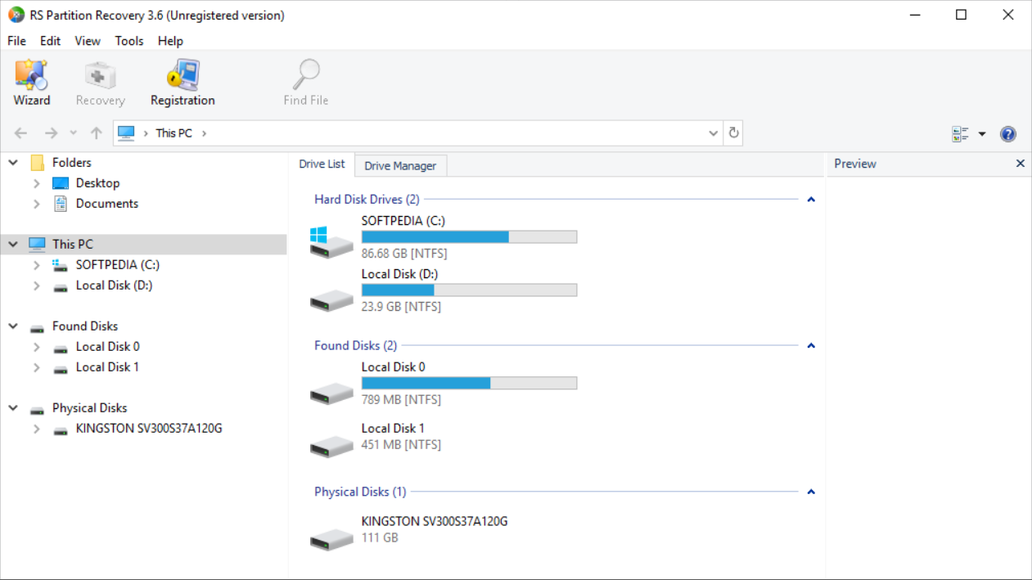The height and width of the screenshot is (580, 1032).
Task: Select Desktop in the folder tree
Action: 97,183
